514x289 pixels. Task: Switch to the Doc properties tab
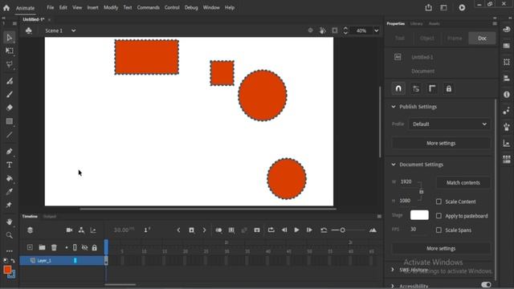point(482,38)
